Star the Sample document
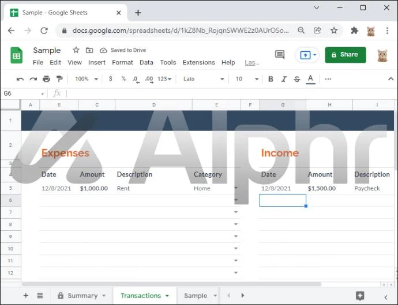The height and width of the screenshot is (305, 398). pyautogui.click(x=76, y=50)
